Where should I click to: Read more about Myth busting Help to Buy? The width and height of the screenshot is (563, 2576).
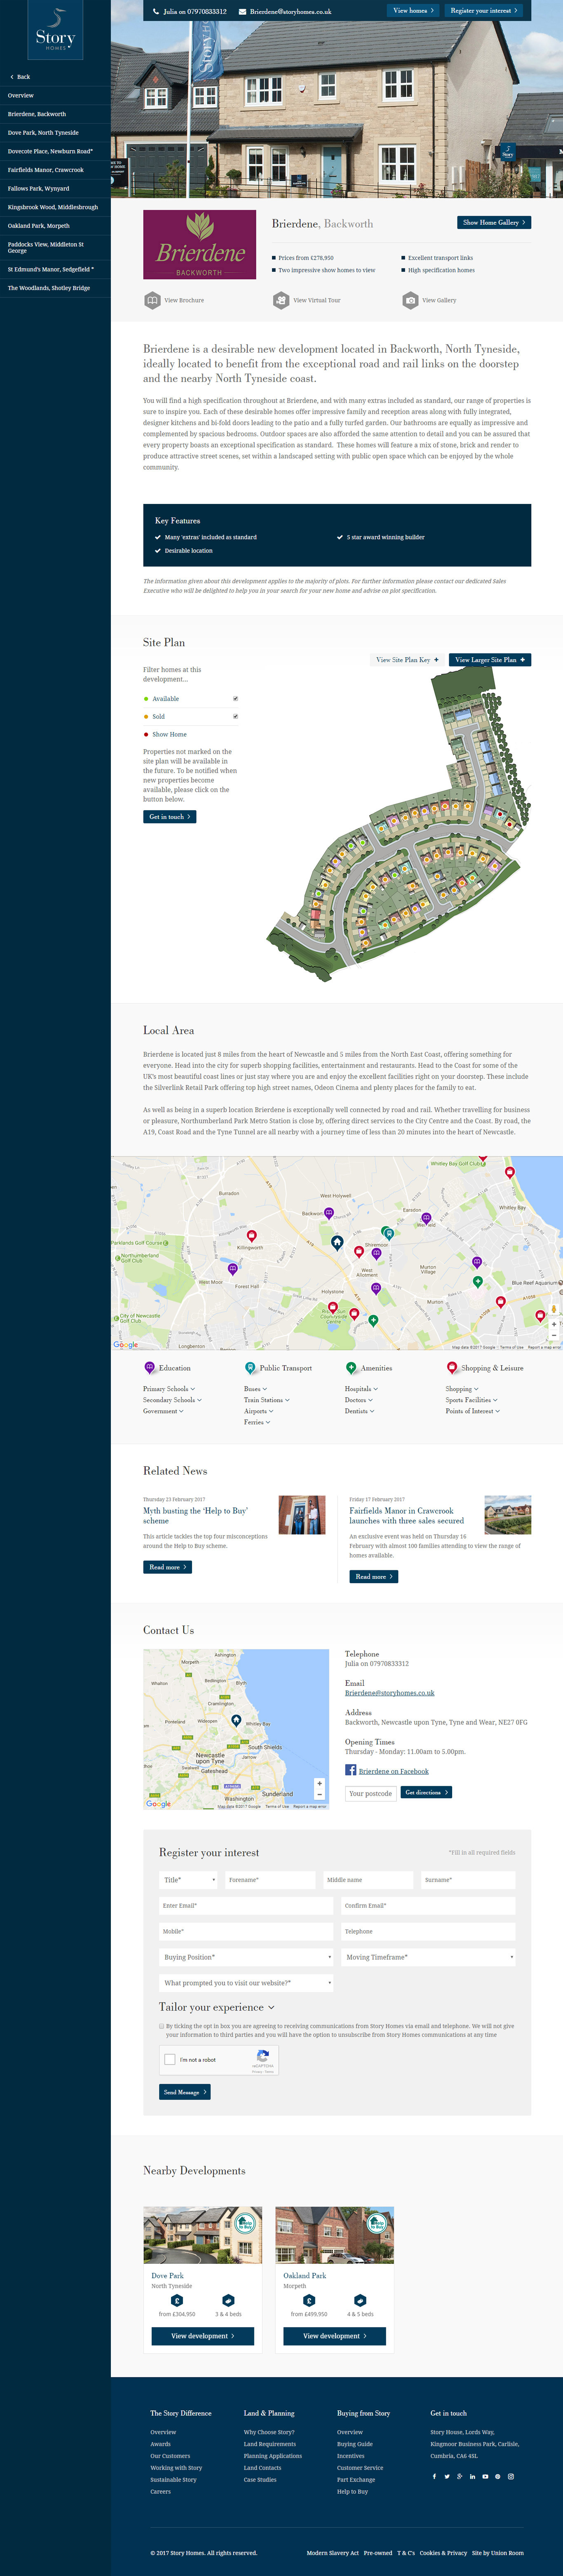point(167,1567)
